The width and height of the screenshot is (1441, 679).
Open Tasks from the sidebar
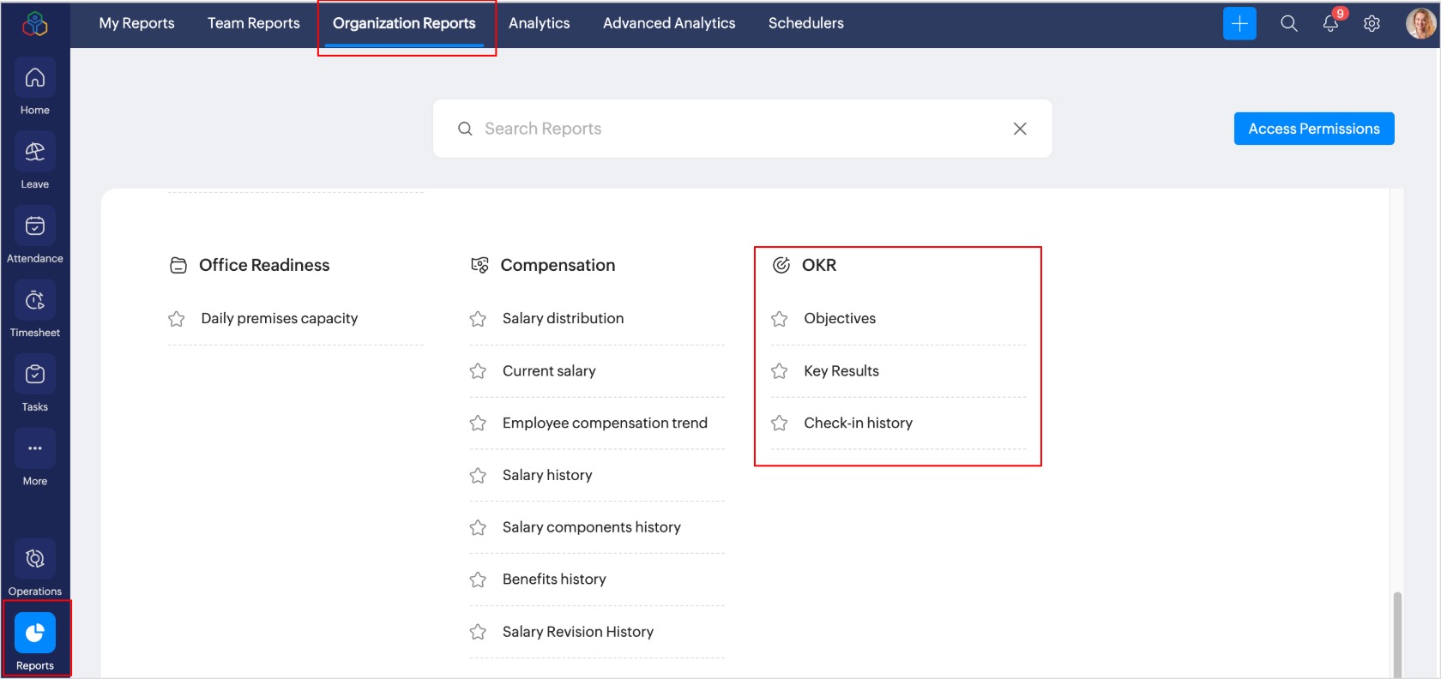click(34, 376)
